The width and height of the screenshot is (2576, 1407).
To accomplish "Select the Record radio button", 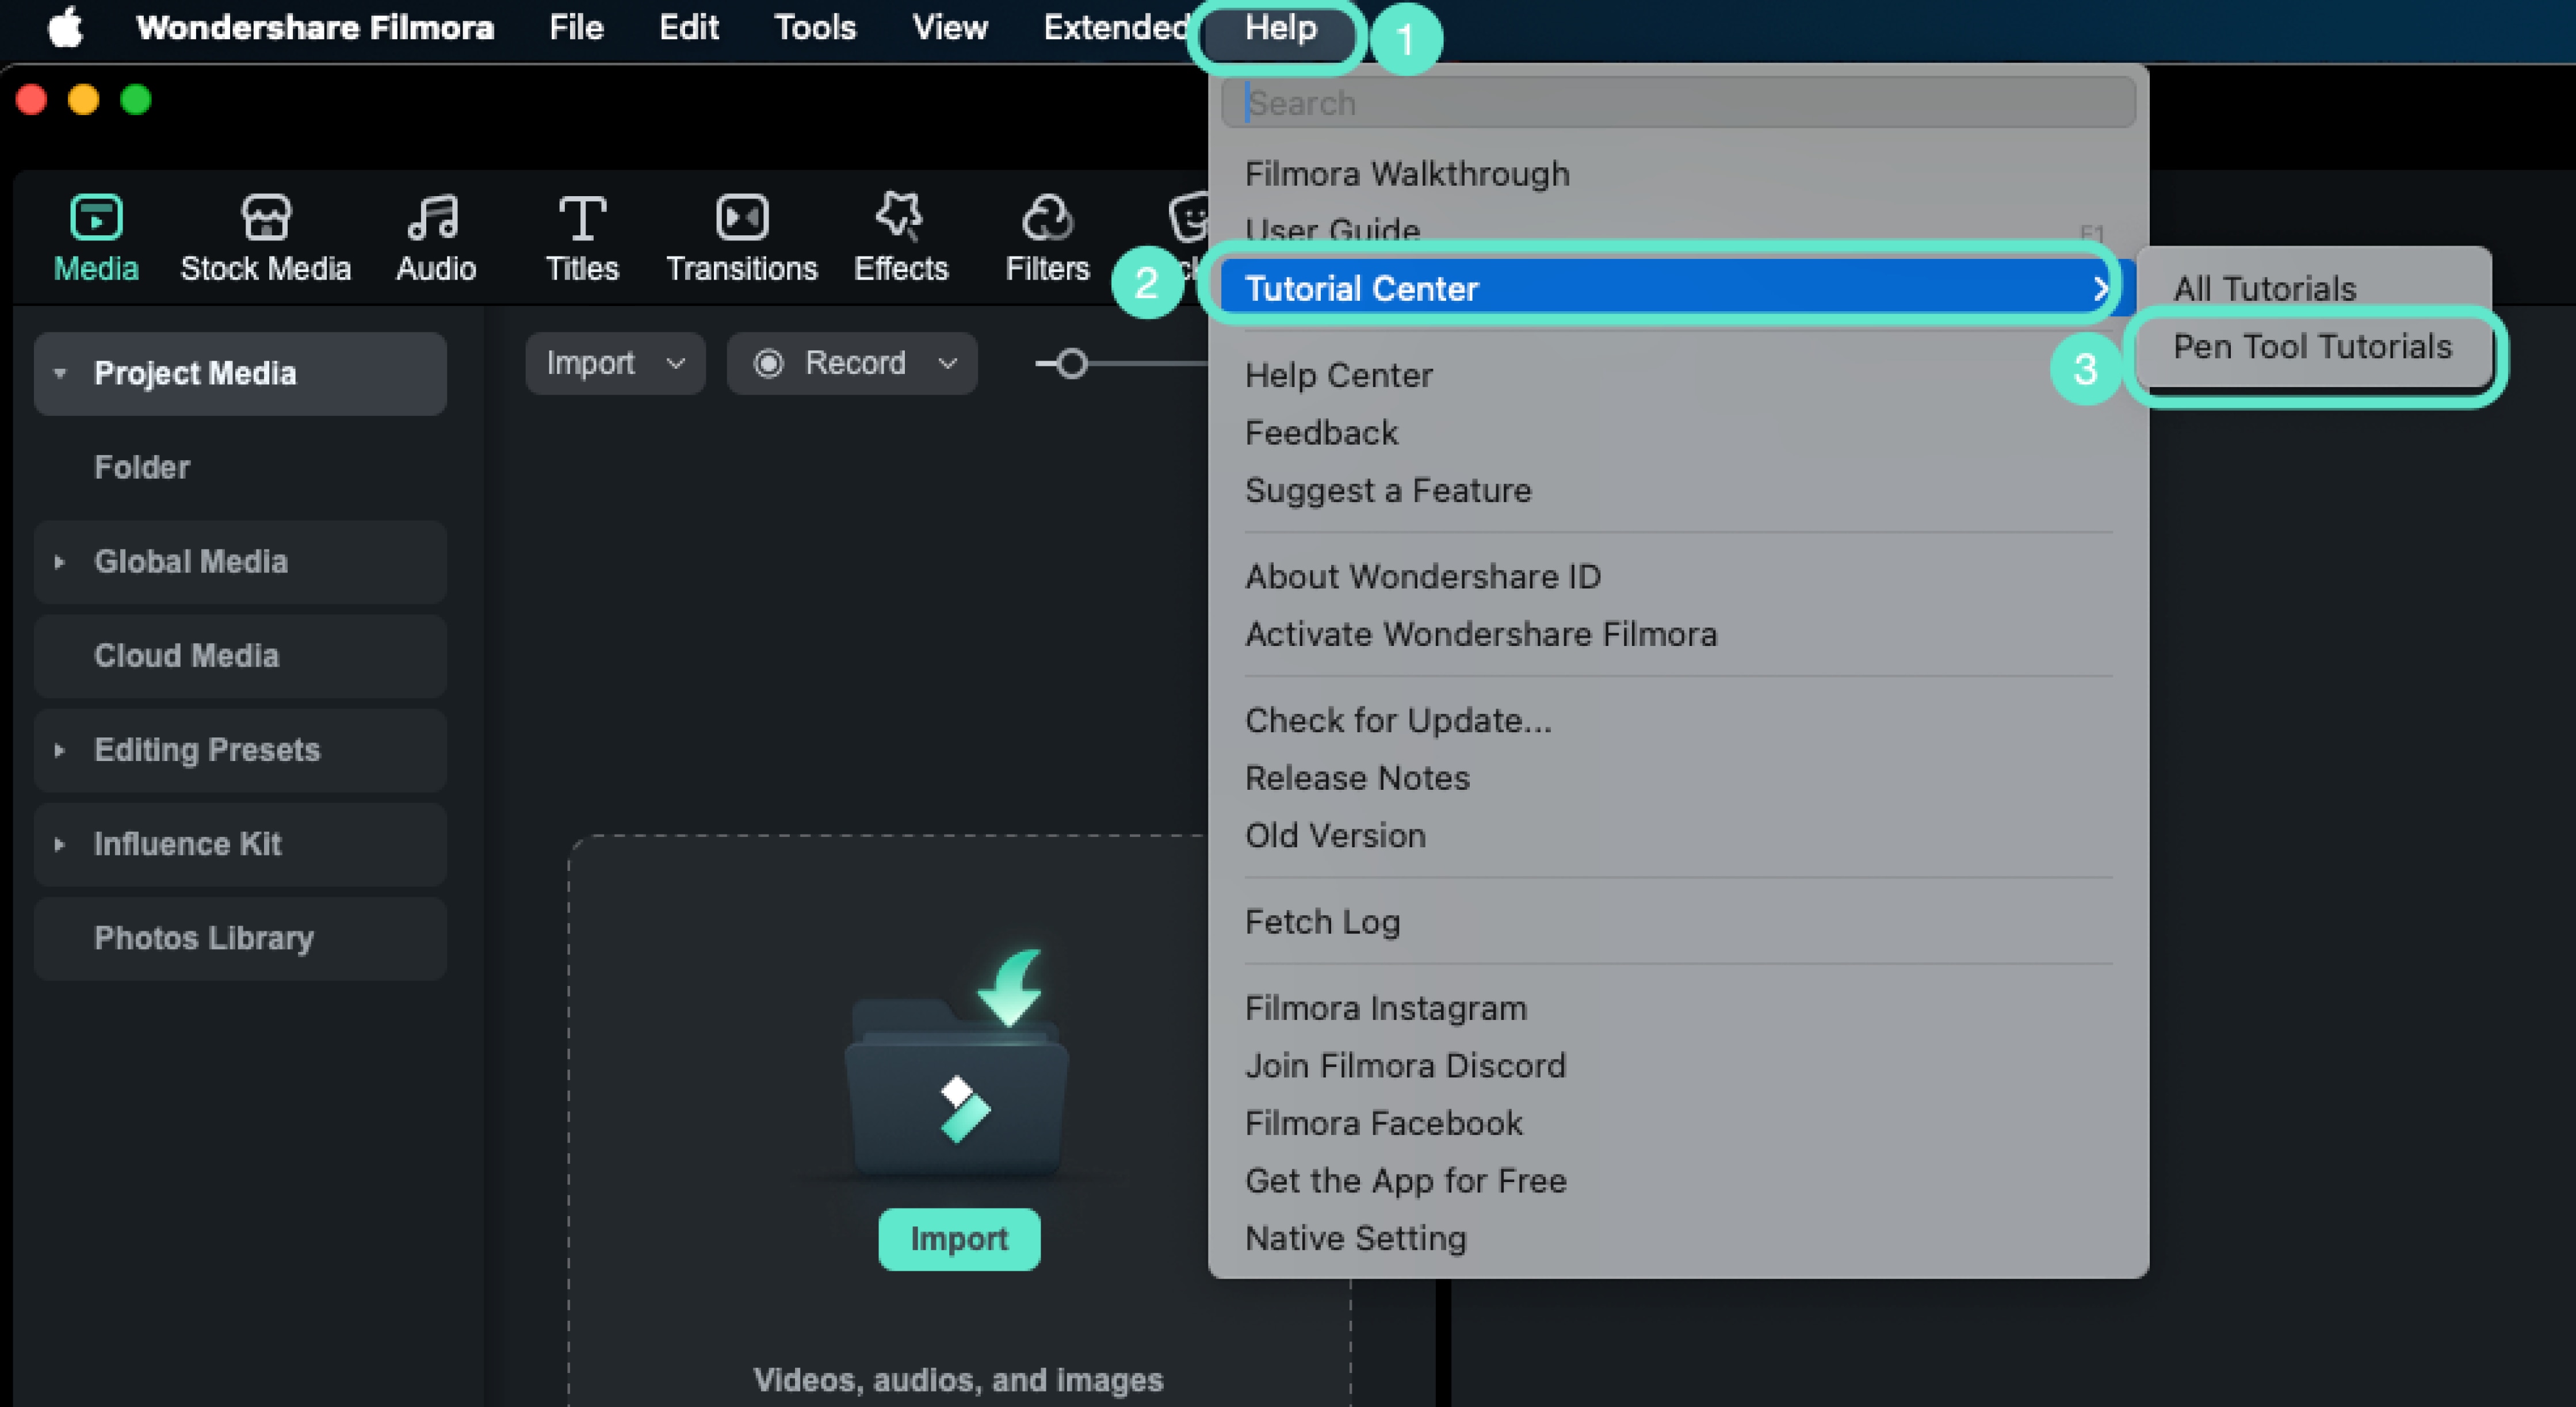I will click(x=769, y=363).
